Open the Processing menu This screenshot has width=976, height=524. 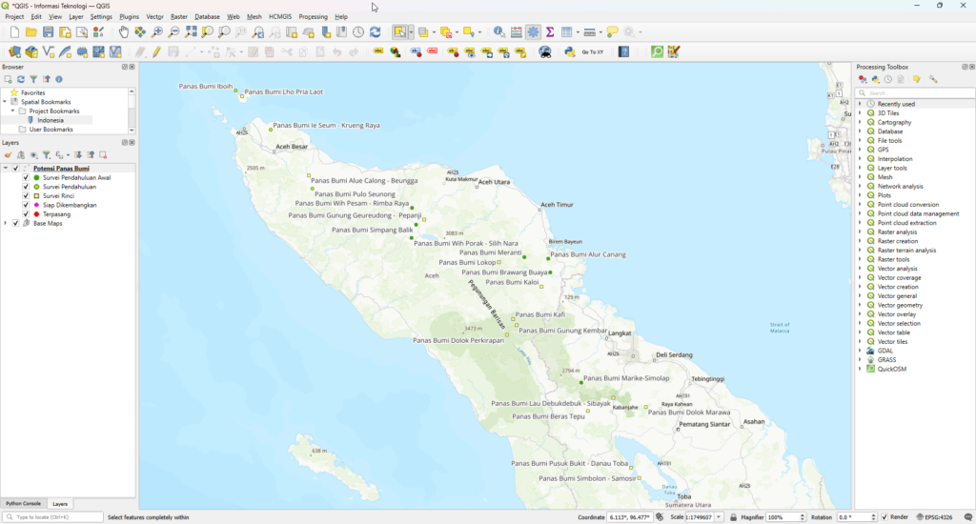point(313,17)
